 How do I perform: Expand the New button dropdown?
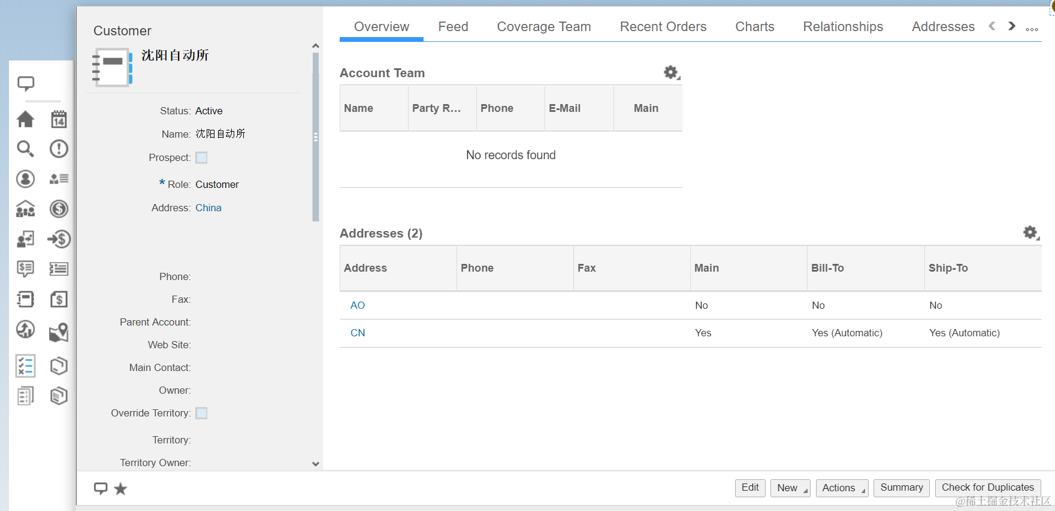click(x=790, y=488)
